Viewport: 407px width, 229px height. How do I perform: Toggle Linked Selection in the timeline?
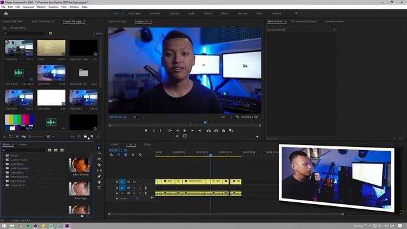point(126,155)
